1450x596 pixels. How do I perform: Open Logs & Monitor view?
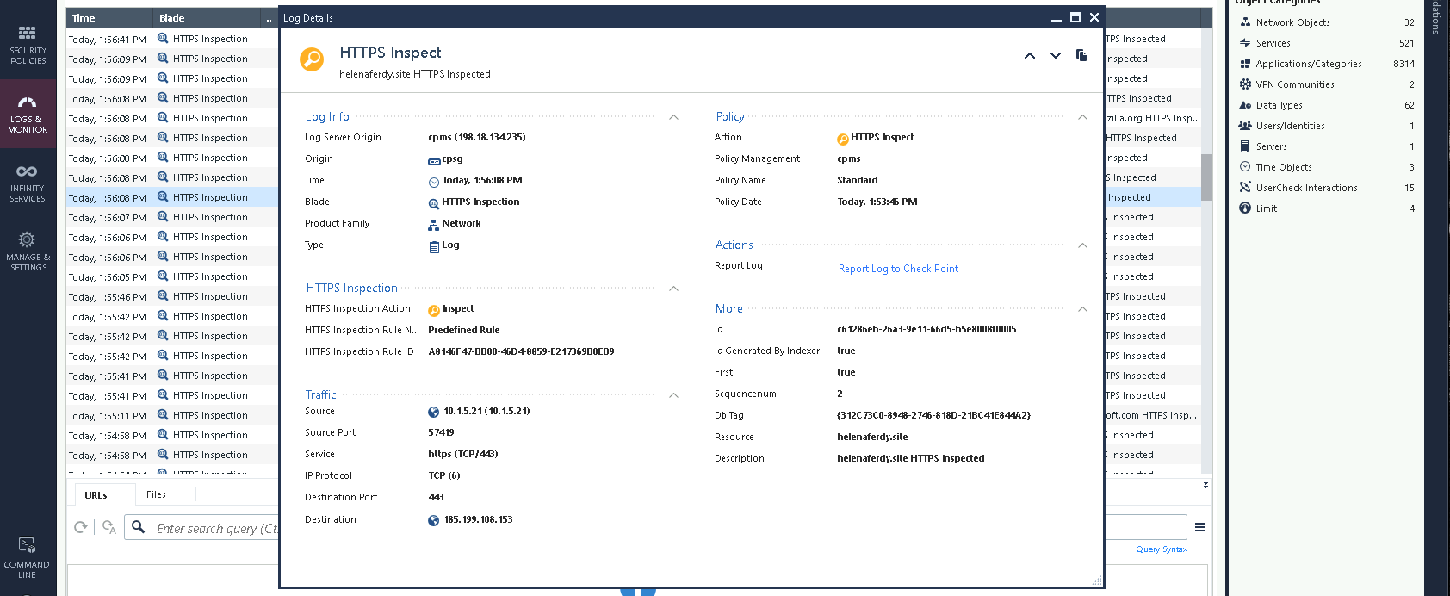28,114
